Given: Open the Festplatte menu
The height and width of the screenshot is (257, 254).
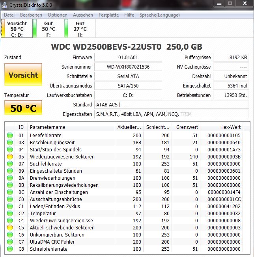Looking at the screenshot, I should (x=108, y=15).
